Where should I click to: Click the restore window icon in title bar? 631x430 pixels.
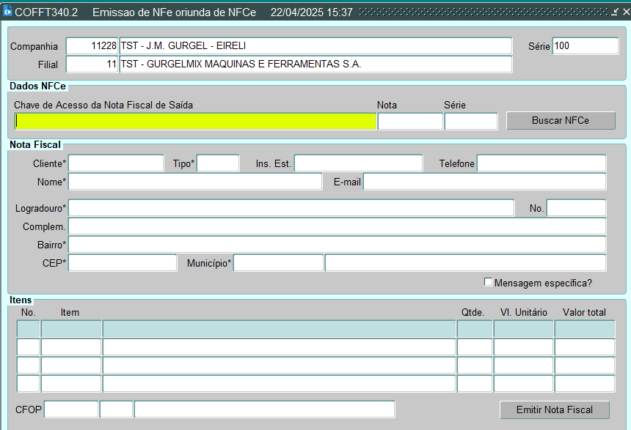click(614, 12)
